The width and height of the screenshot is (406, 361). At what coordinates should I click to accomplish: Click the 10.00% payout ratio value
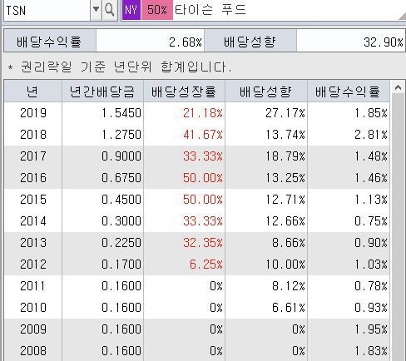pos(285,265)
